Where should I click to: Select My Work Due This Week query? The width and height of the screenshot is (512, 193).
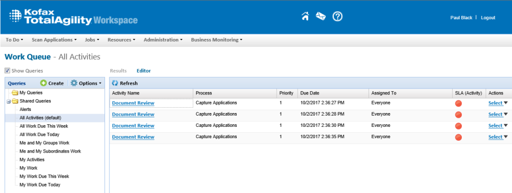click(44, 176)
